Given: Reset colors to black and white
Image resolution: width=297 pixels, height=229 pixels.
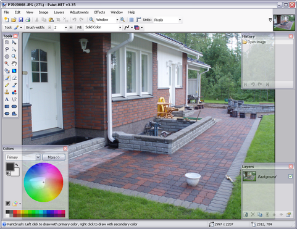Looking at the screenshot, I should (x=8, y=174).
